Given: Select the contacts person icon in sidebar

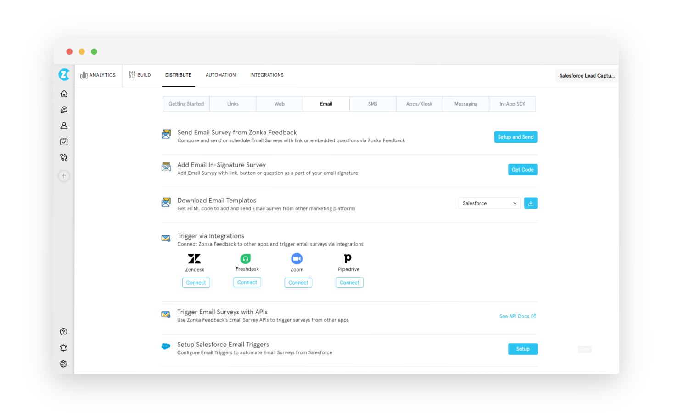Looking at the screenshot, I should (x=64, y=125).
